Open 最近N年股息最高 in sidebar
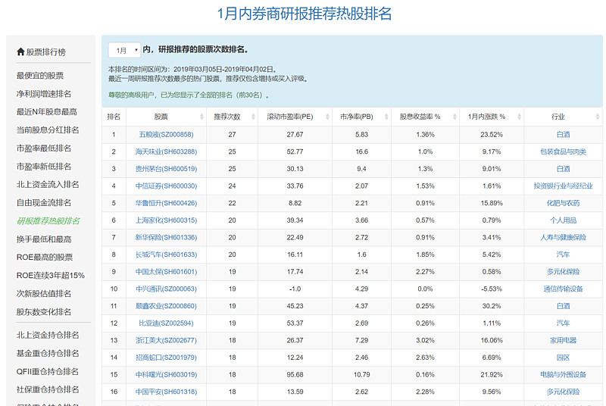Viewport: 606px width, 406px height. [47, 111]
